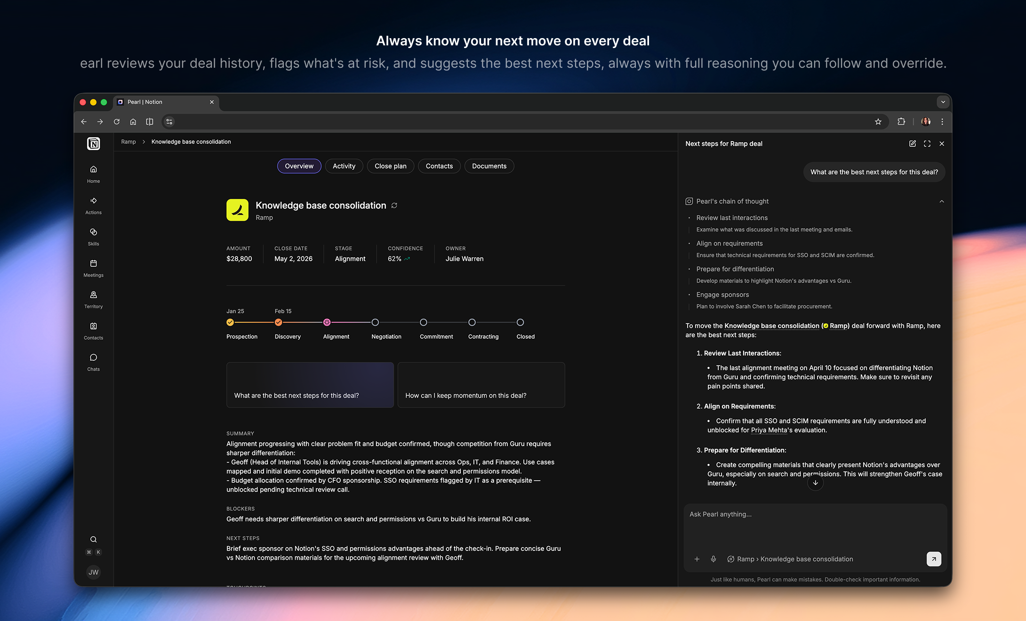The width and height of the screenshot is (1026, 621).
Task: Open the Close plan tab
Action: click(x=391, y=166)
